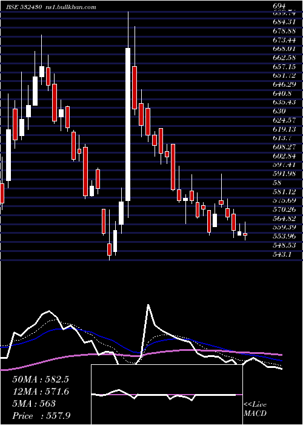Click the 548.53 price axis label

click(284, 245)
